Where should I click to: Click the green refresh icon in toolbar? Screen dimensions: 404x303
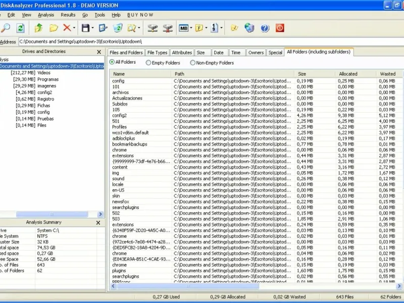click(x=20, y=28)
